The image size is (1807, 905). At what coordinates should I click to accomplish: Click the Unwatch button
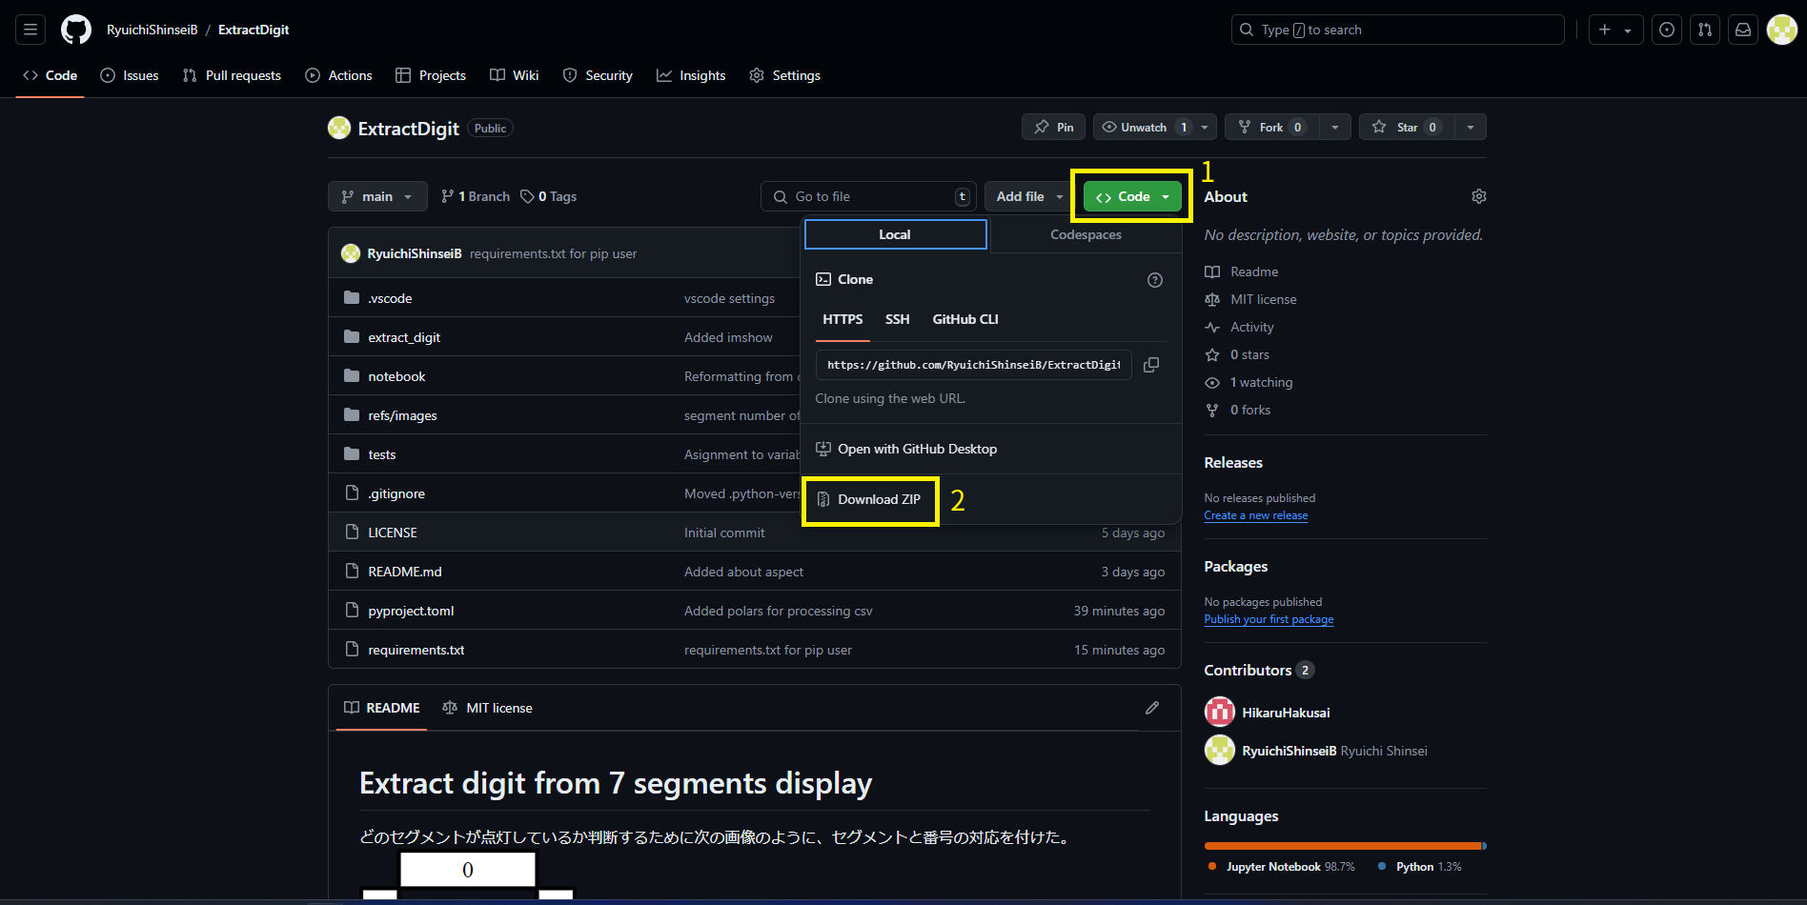[x=1143, y=127]
